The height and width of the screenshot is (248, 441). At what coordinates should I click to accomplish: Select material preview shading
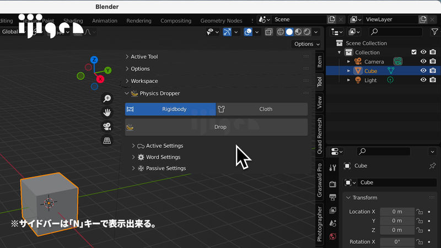click(x=298, y=32)
